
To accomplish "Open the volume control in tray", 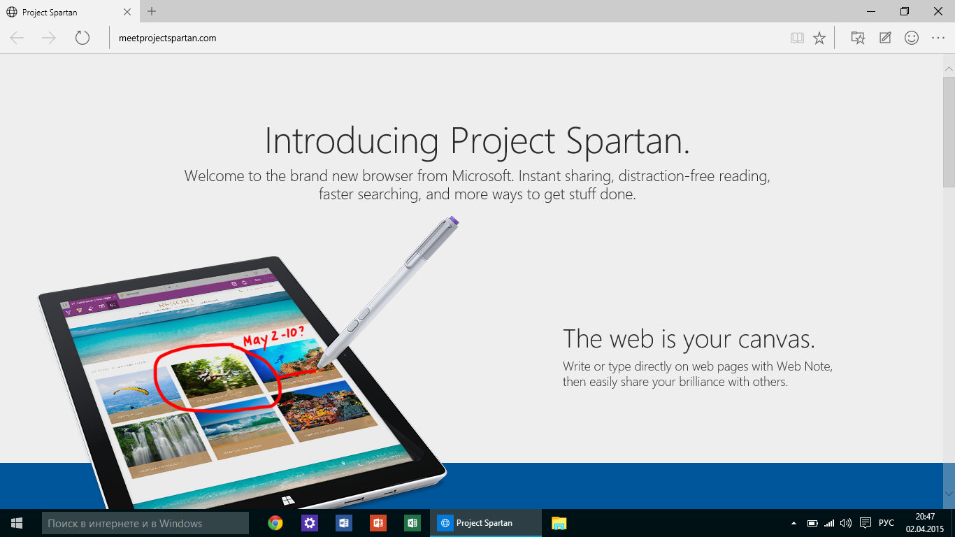I will pos(846,523).
